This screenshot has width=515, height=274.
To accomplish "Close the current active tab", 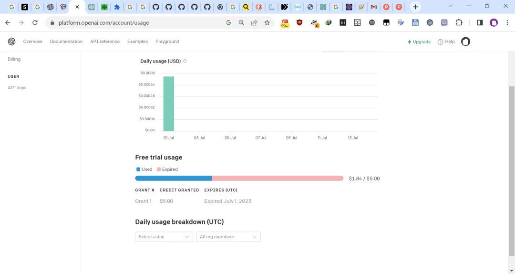I will [x=77, y=7].
